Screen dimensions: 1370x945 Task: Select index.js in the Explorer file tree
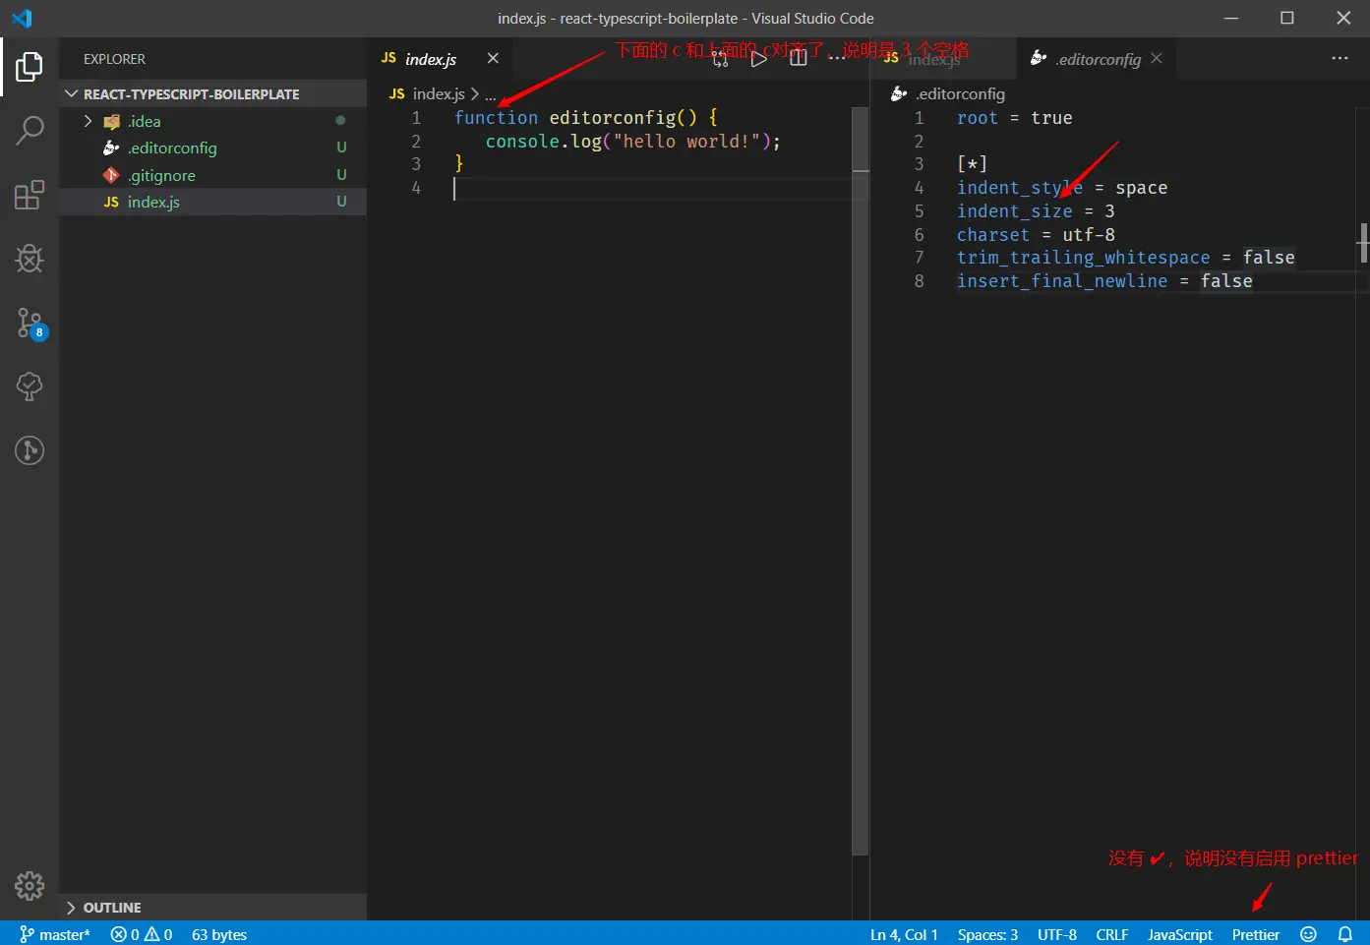tap(153, 202)
